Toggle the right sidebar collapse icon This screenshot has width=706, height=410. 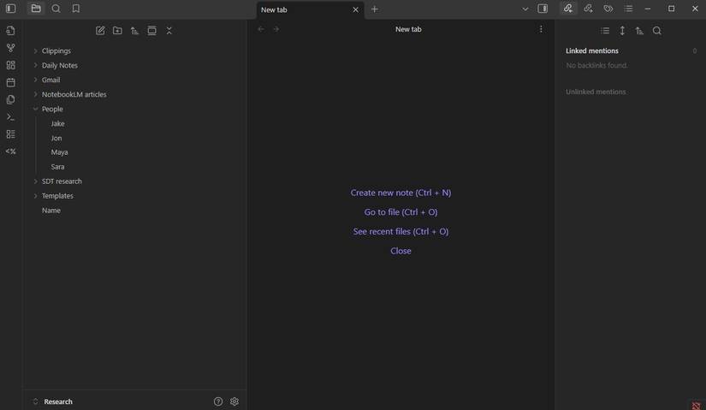coord(543,9)
